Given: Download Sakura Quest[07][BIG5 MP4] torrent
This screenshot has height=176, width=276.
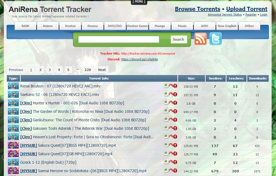Looking at the screenshot, I should 166,145.
